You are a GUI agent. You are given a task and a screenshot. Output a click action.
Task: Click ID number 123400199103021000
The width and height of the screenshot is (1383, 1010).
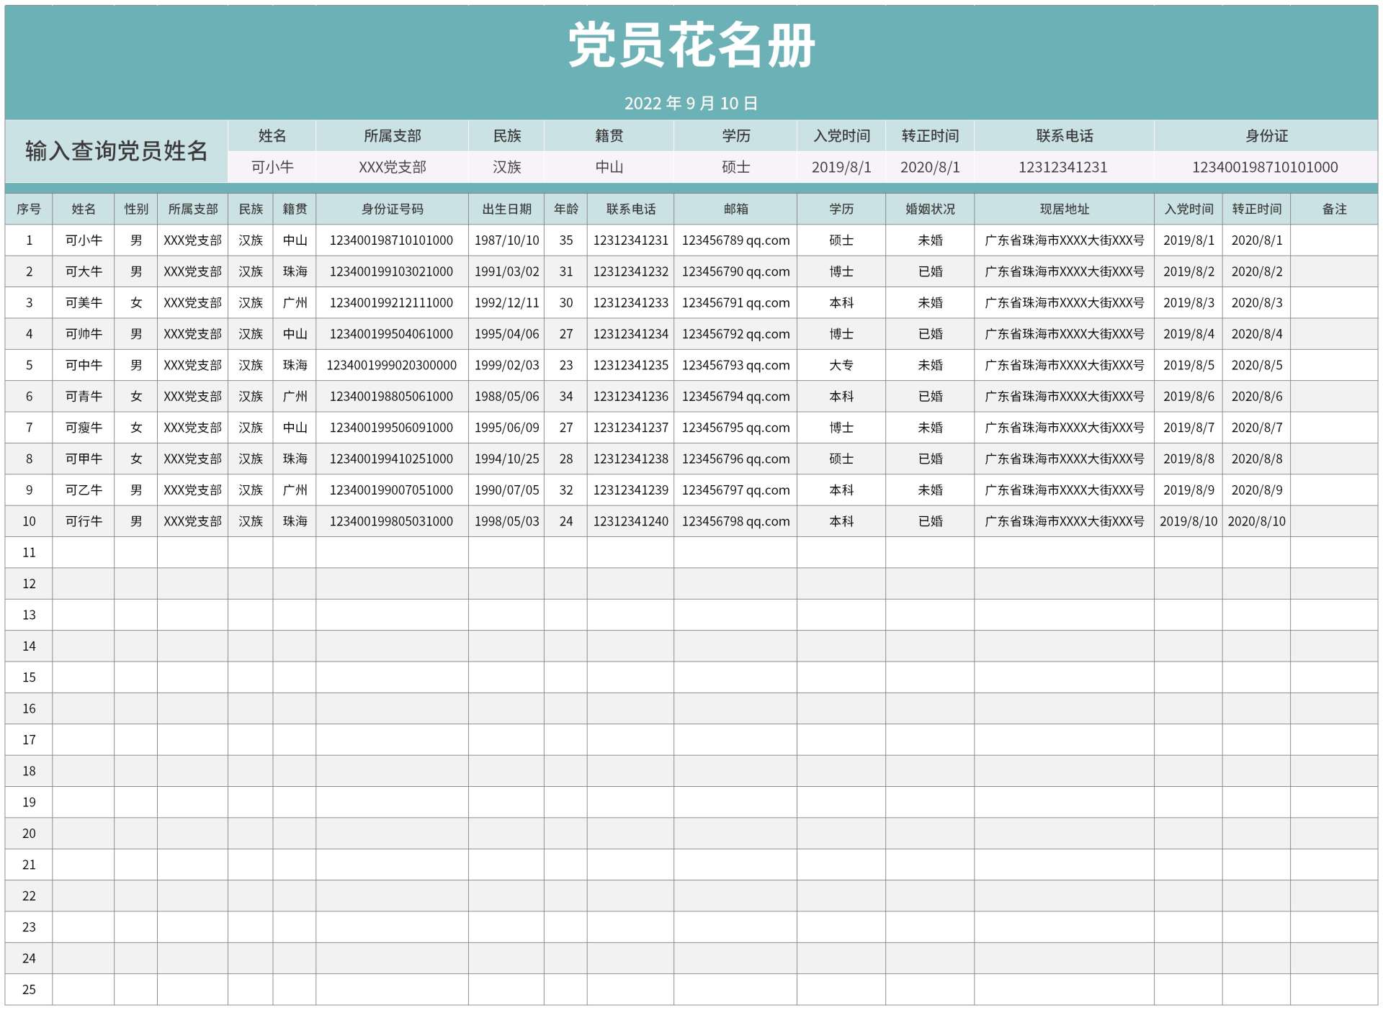point(392,271)
